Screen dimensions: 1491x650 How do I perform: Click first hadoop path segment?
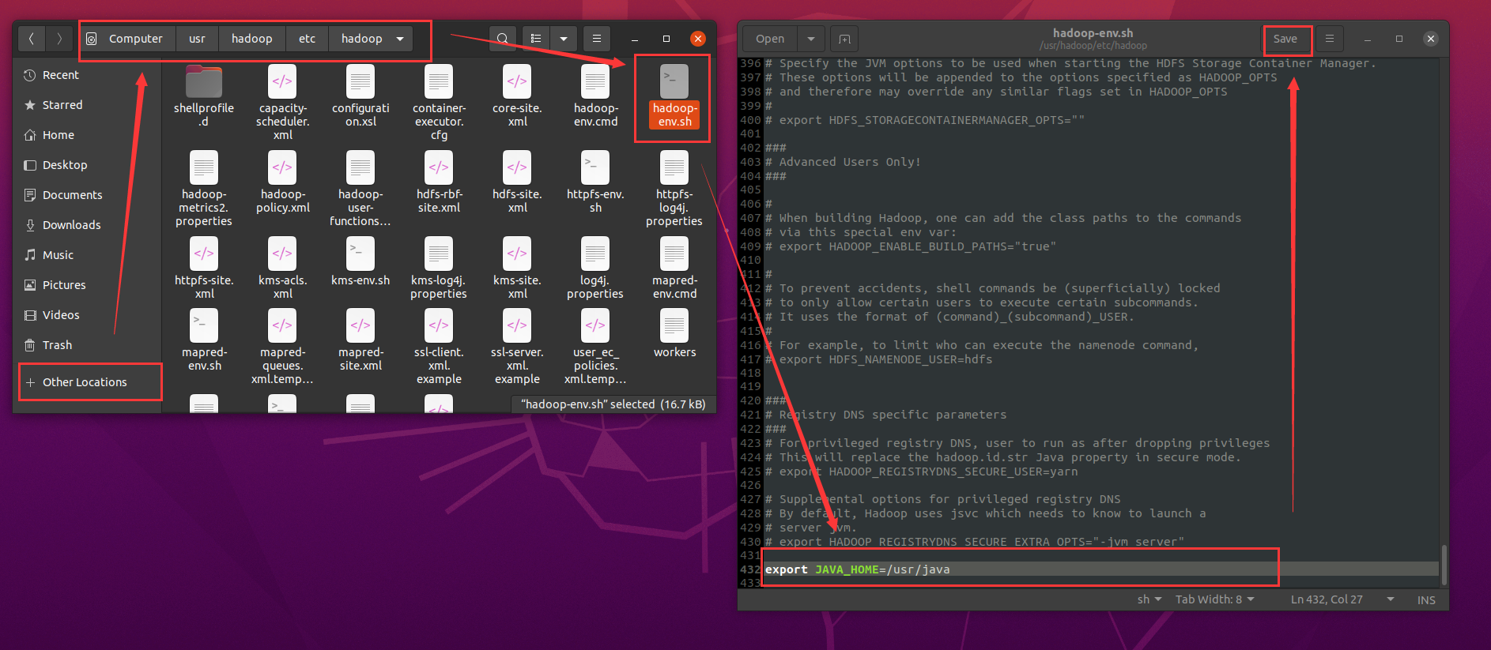point(251,39)
